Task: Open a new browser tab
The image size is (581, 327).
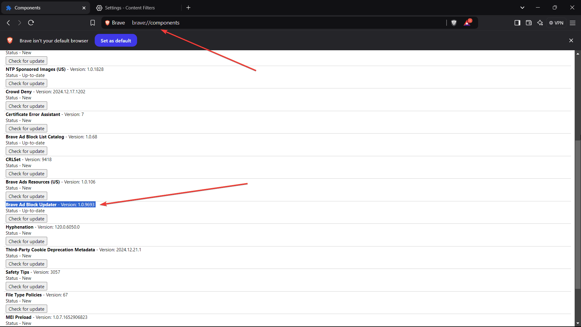Action: [x=188, y=8]
